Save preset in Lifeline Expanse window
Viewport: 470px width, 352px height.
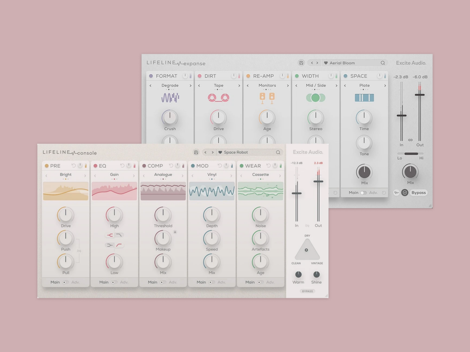click(x=301, y=63)
